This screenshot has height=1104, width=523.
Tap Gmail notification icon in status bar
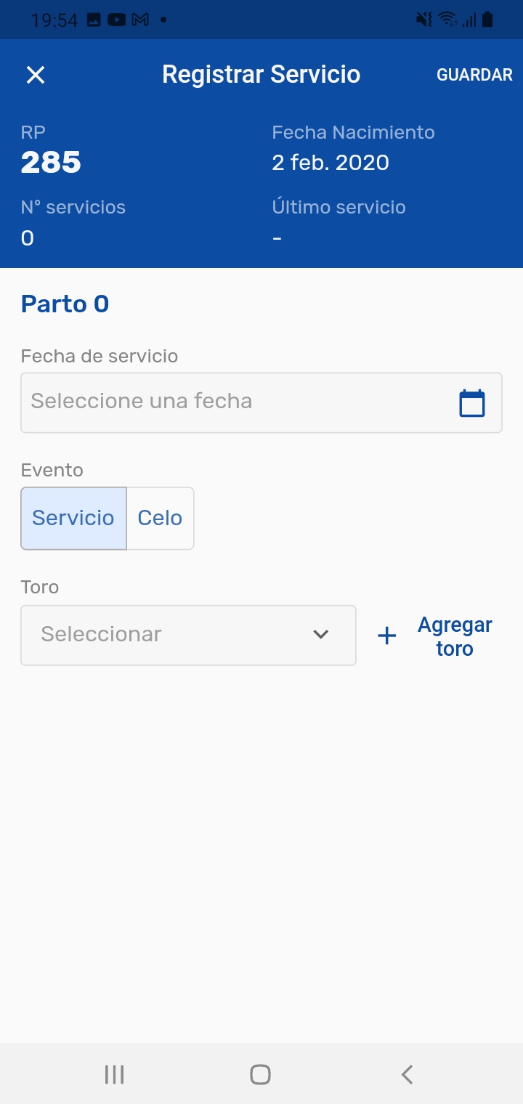coord(139,20)
